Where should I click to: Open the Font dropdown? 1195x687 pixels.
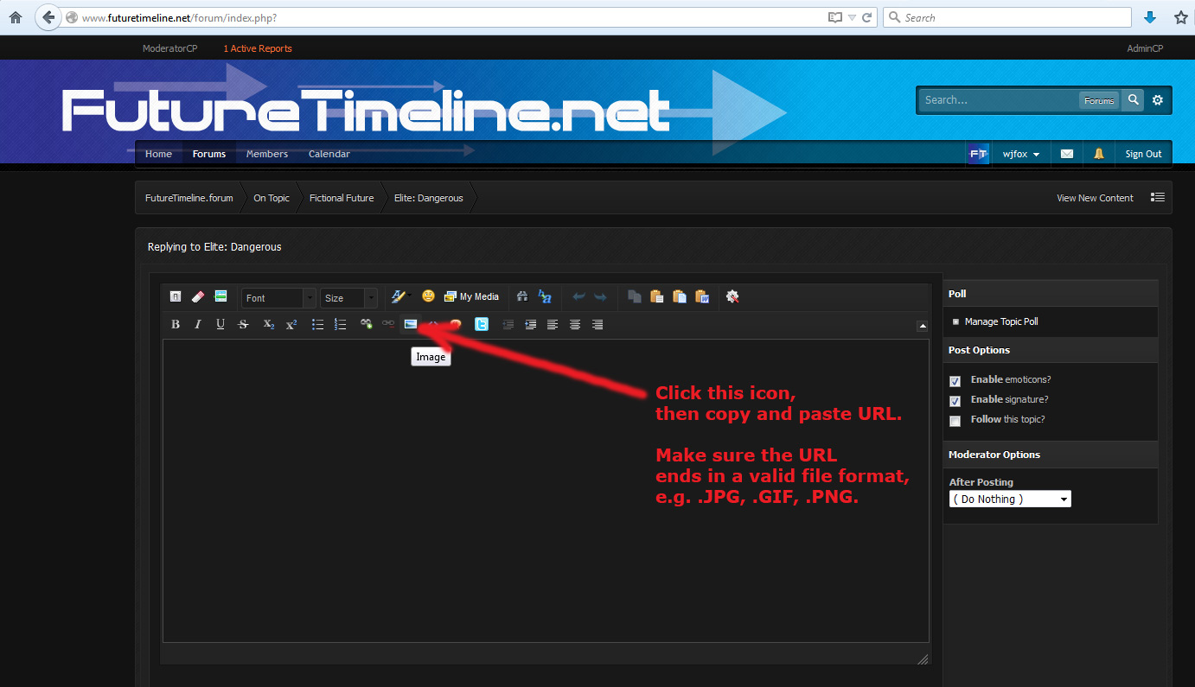coord(278,297)
